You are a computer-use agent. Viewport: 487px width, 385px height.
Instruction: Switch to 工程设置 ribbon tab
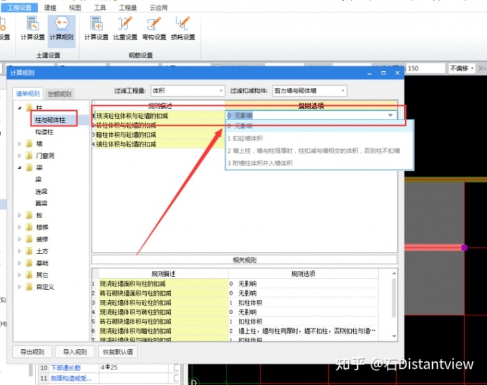pos(19,7)
